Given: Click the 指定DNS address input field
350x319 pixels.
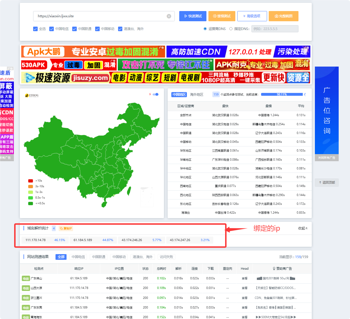Looking at the screenshot, I should click(x=275, y=29).
